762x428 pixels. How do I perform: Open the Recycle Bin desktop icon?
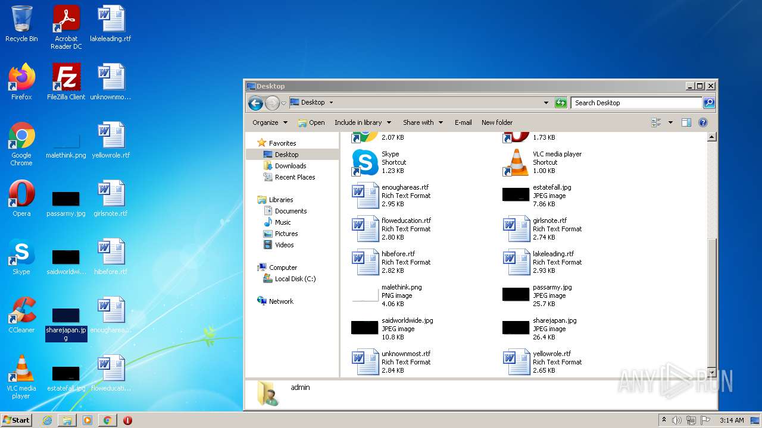tap(21, 24)
